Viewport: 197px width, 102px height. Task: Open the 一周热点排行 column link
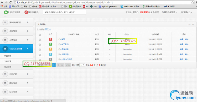pos(67,59)
